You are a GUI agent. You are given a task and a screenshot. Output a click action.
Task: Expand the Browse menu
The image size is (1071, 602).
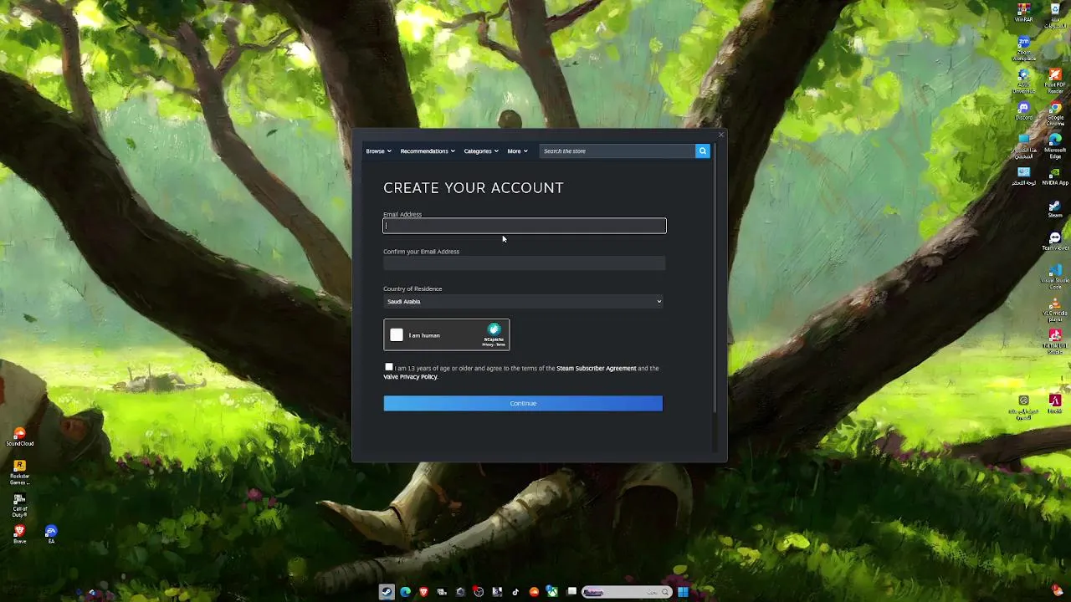(378, 151)
